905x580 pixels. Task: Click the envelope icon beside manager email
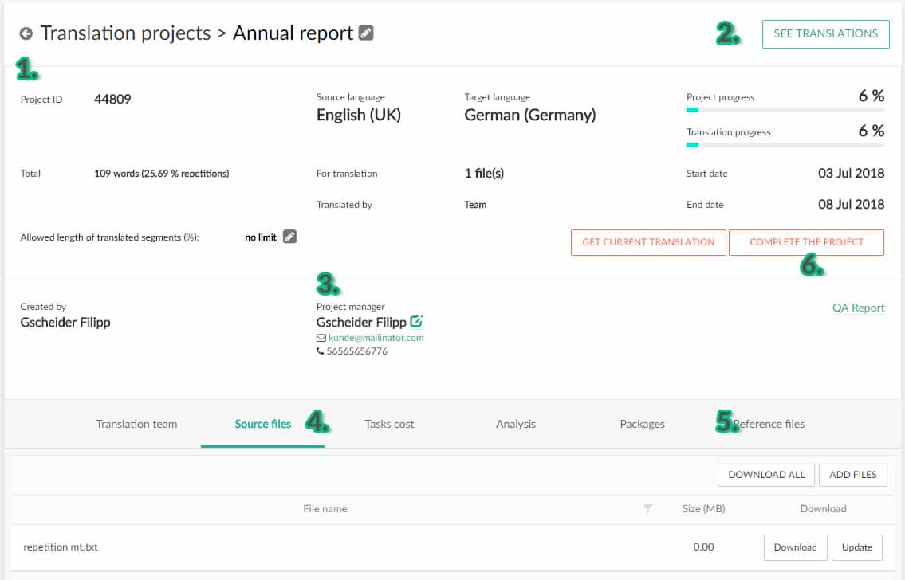click(x=321, y=338)
